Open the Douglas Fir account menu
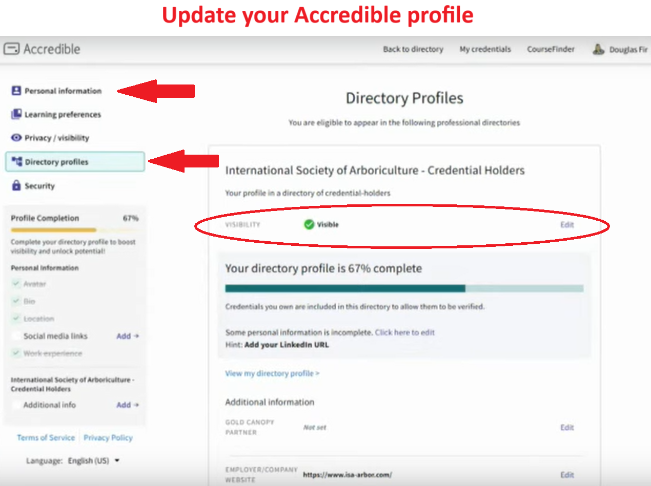 (620, 50)
